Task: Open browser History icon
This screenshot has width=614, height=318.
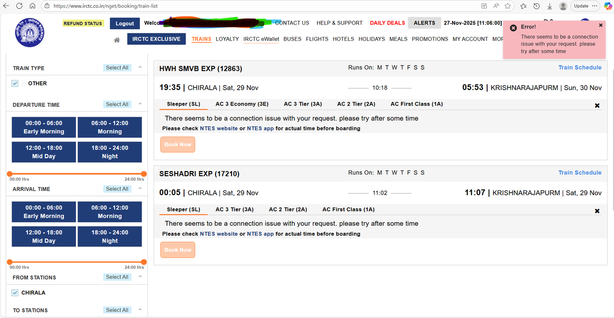Action: 536,6
